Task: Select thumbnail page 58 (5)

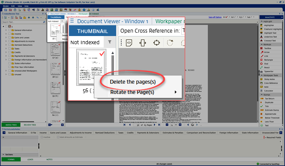Action: coord(55,69)
